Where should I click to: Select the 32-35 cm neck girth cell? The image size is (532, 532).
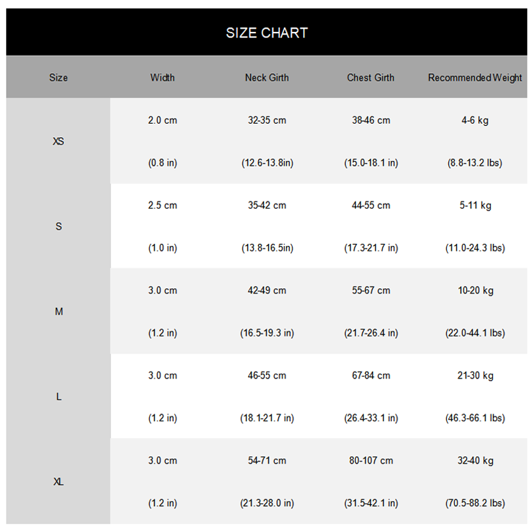click(x=267, y=120)
